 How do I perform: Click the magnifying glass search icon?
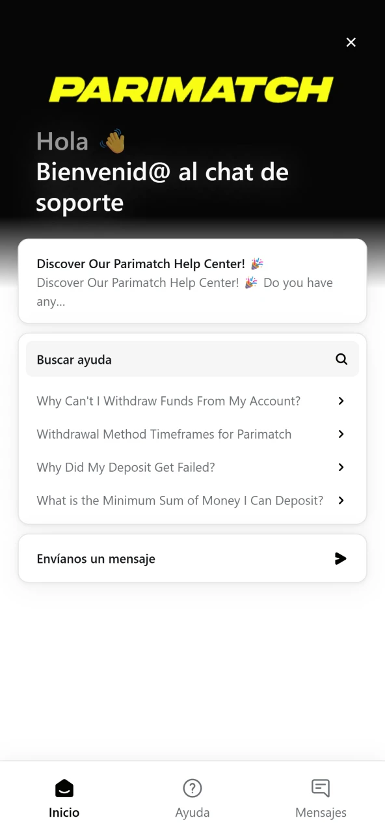click(341, 359)
